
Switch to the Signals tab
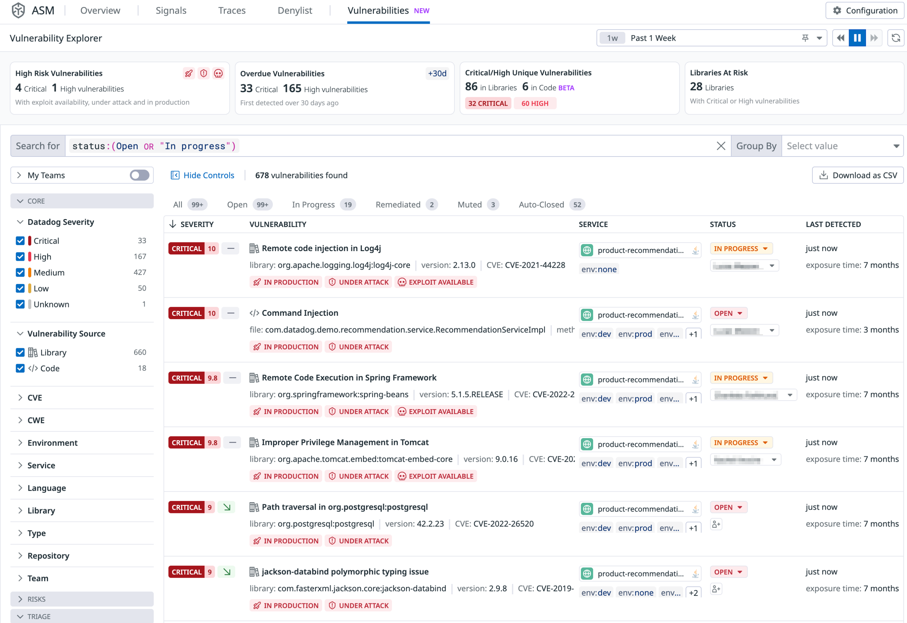tap(171, 10)
